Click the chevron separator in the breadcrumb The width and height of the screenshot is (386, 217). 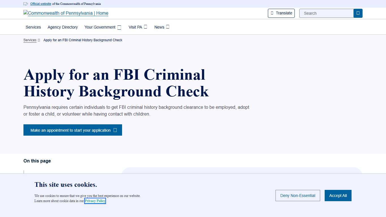click(38, 40)
